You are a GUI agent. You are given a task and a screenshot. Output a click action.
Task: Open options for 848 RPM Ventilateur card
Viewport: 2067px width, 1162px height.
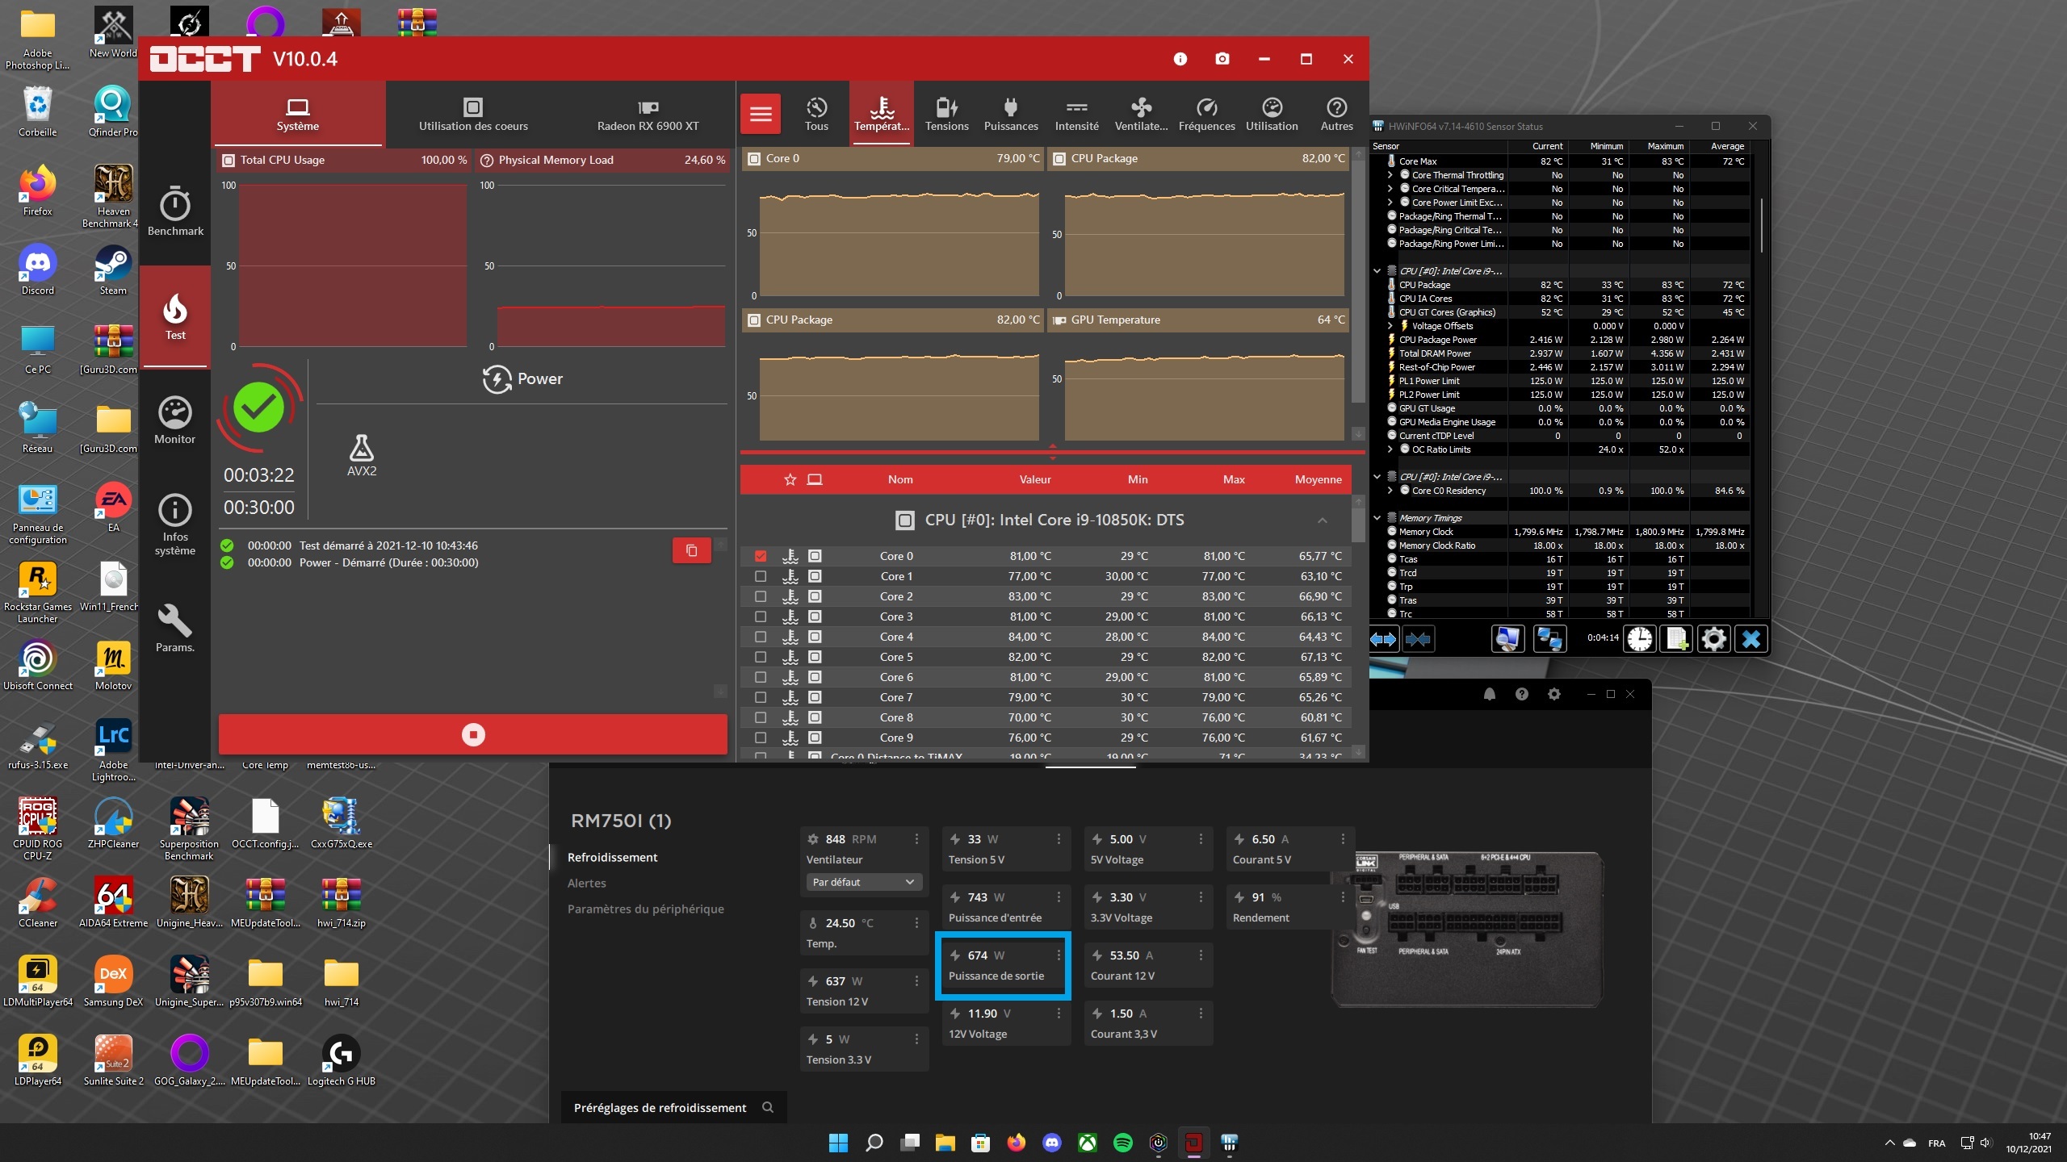click(x=916, y=839)
